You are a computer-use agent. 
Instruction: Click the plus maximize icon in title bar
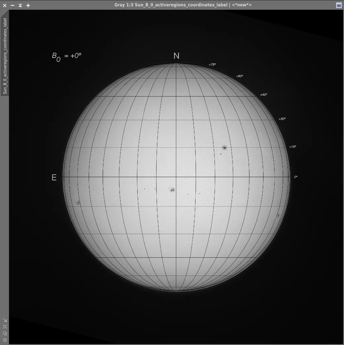[x=28, y=5]
